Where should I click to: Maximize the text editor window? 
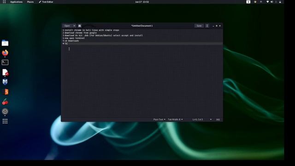tap(217, 26)
